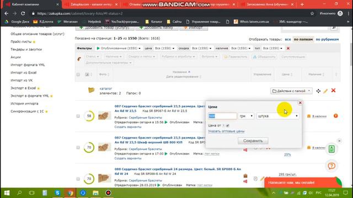Viewport: 353px width, 198px height.
Task: Switch display to по рубрикам
Action: [x=327, y=39]
